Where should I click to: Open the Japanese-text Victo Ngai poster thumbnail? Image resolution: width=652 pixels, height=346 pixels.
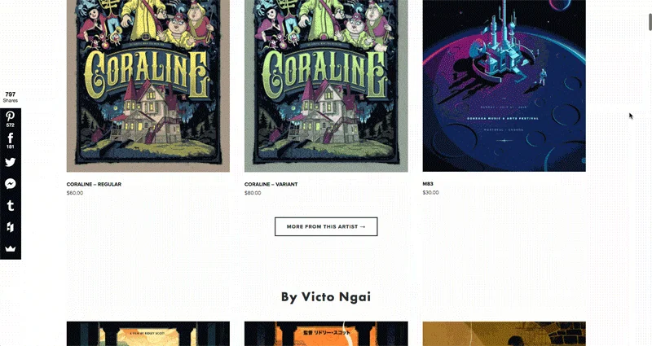326,334
